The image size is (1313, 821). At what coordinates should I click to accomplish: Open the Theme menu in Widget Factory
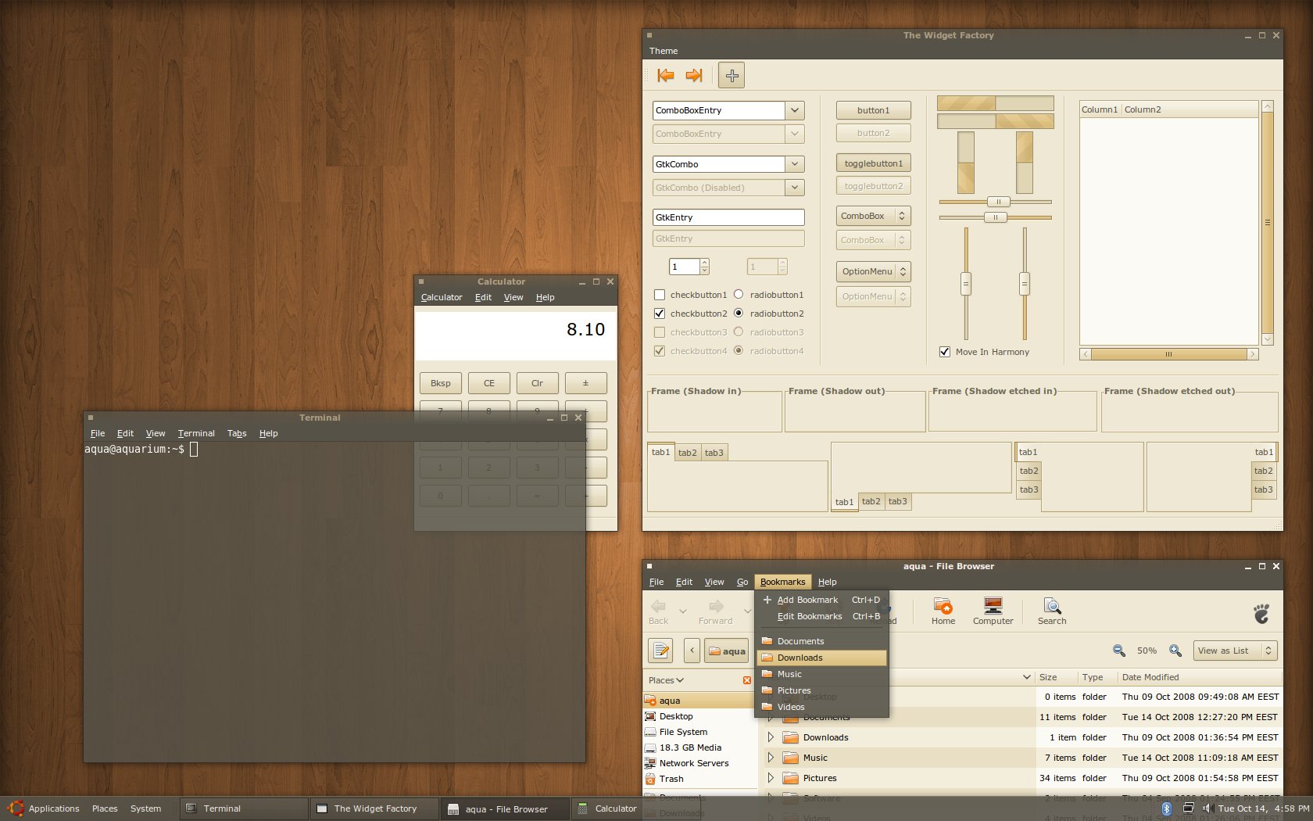[664, 51]
